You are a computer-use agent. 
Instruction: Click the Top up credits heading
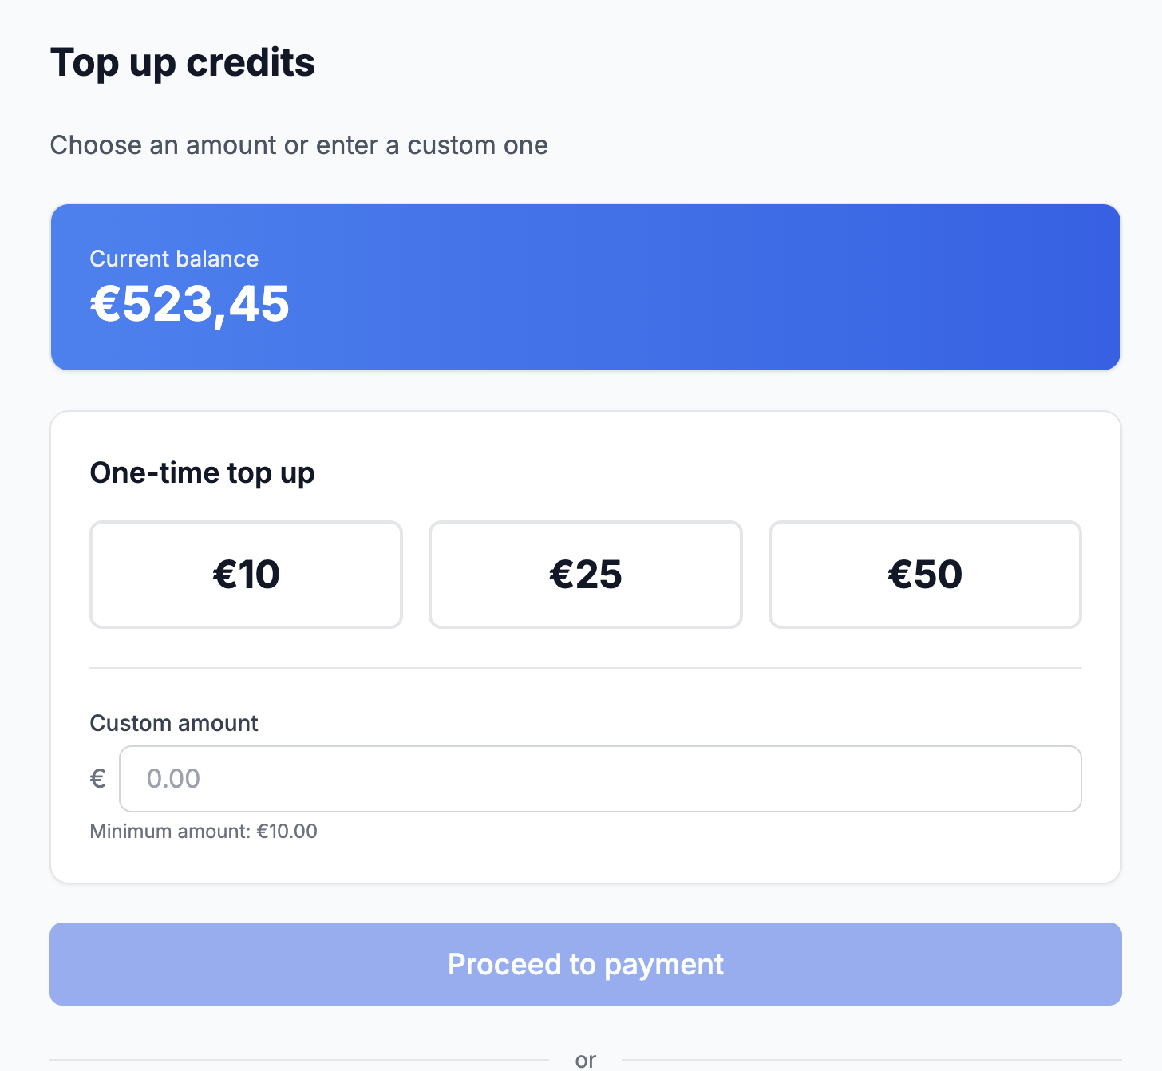coord(183,62)
